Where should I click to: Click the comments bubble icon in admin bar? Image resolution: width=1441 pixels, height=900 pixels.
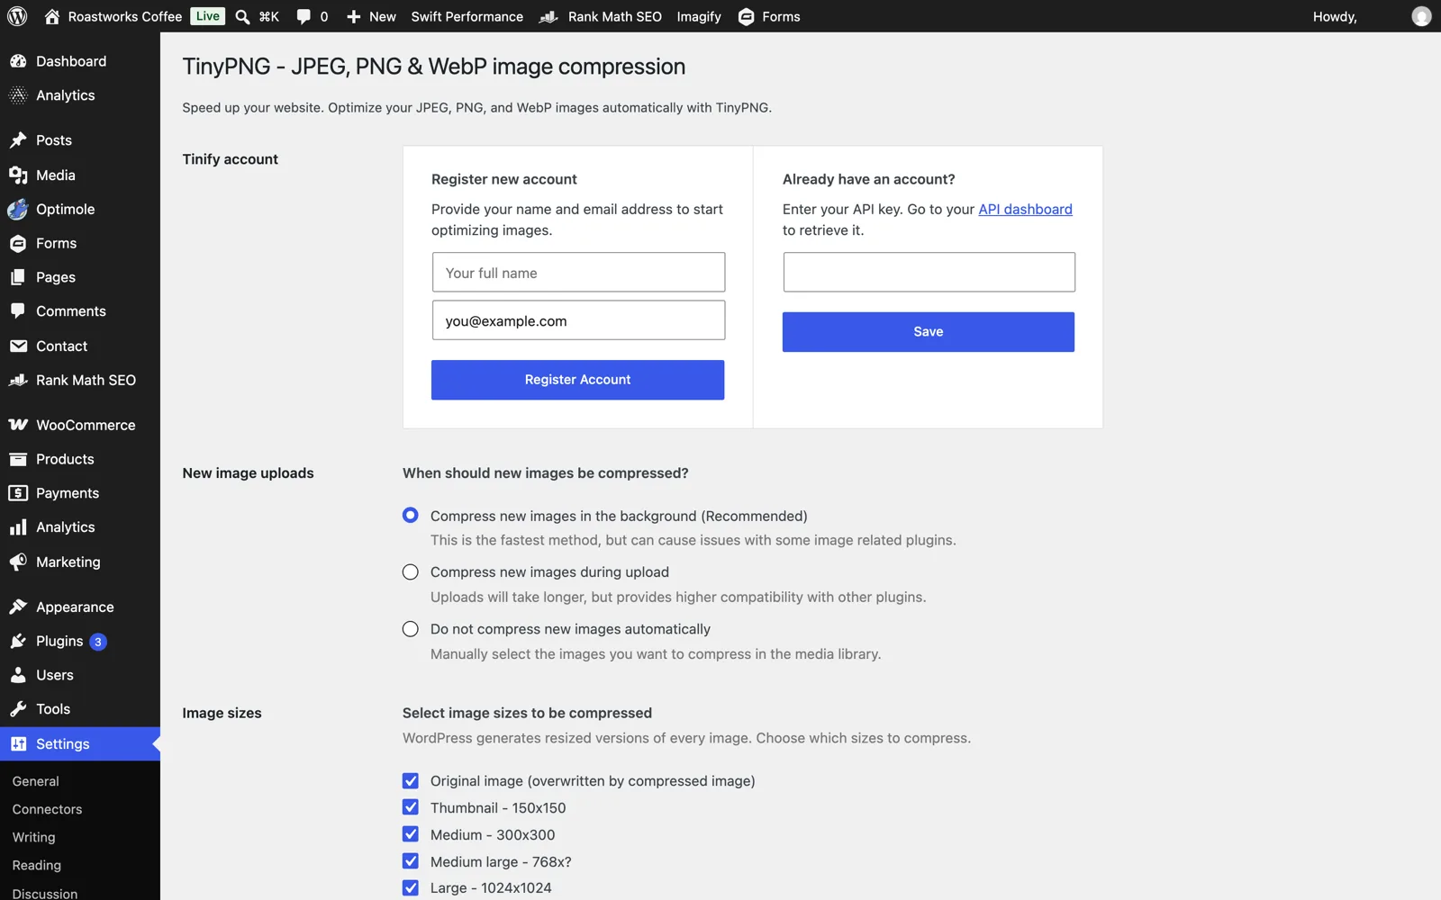[304, 16]
